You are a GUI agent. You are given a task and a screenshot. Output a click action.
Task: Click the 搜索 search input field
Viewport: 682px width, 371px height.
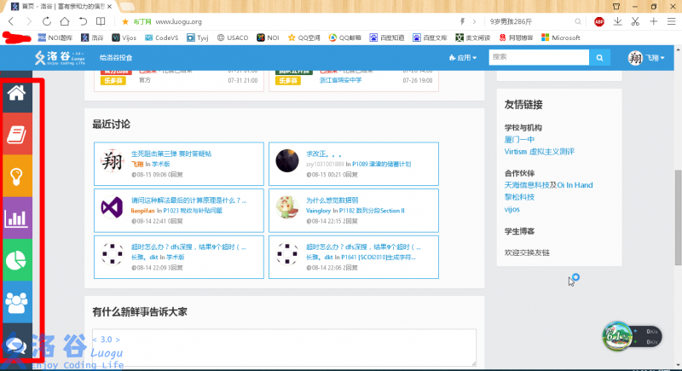pos(539,57)
